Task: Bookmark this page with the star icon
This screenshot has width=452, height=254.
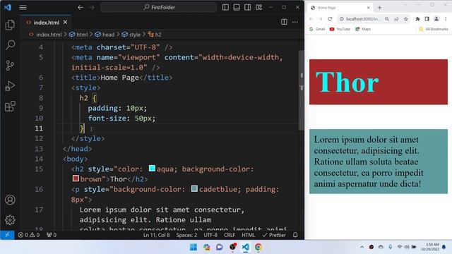Action: (406, 19)
